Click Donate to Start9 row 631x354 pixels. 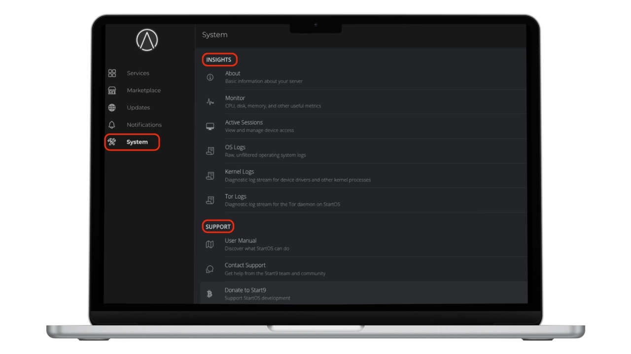[x=245, y=291]
